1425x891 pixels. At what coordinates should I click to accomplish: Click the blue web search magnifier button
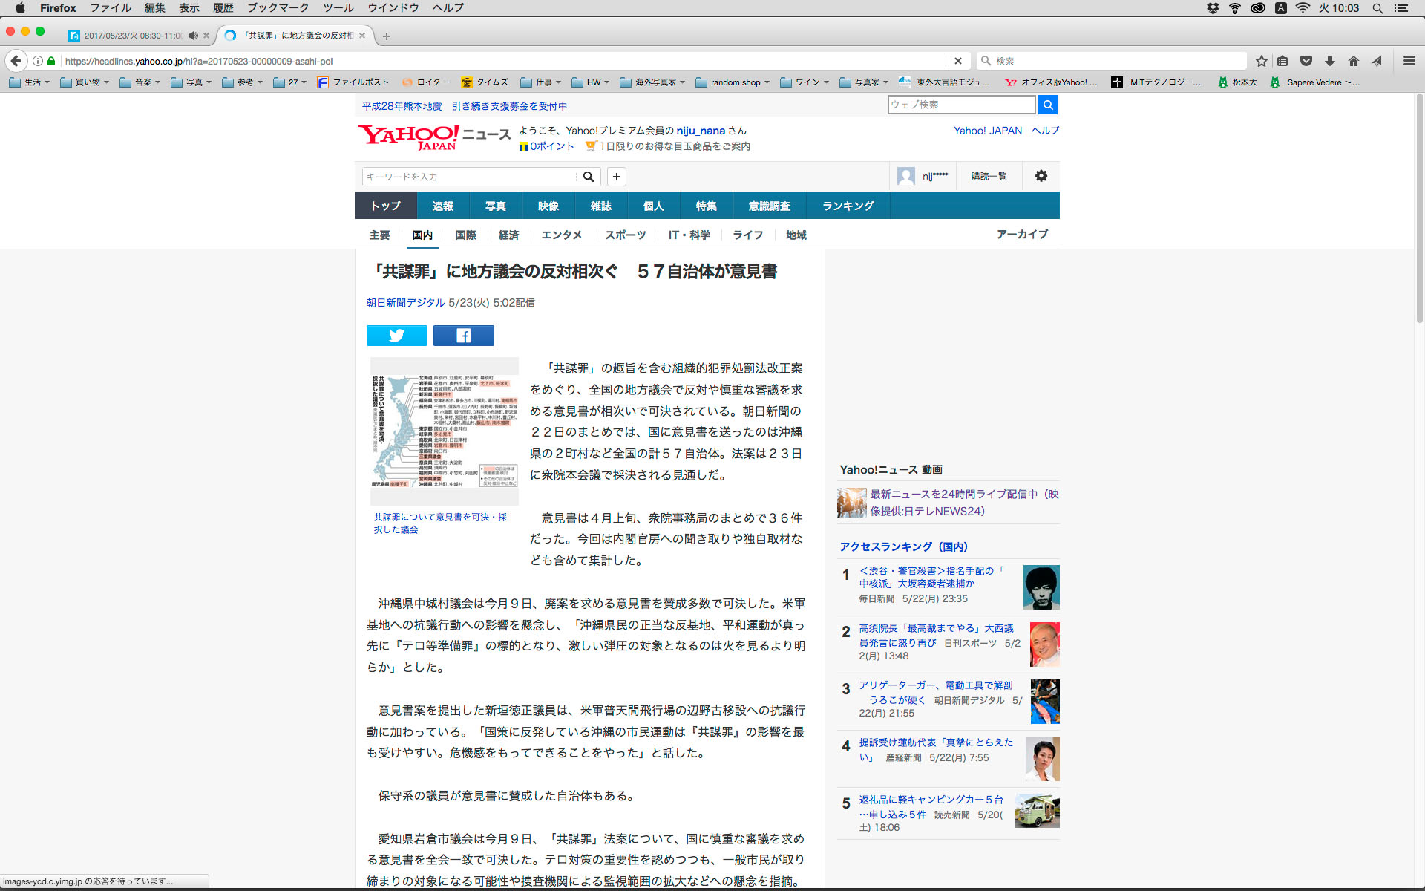(x=1047, y=105)
